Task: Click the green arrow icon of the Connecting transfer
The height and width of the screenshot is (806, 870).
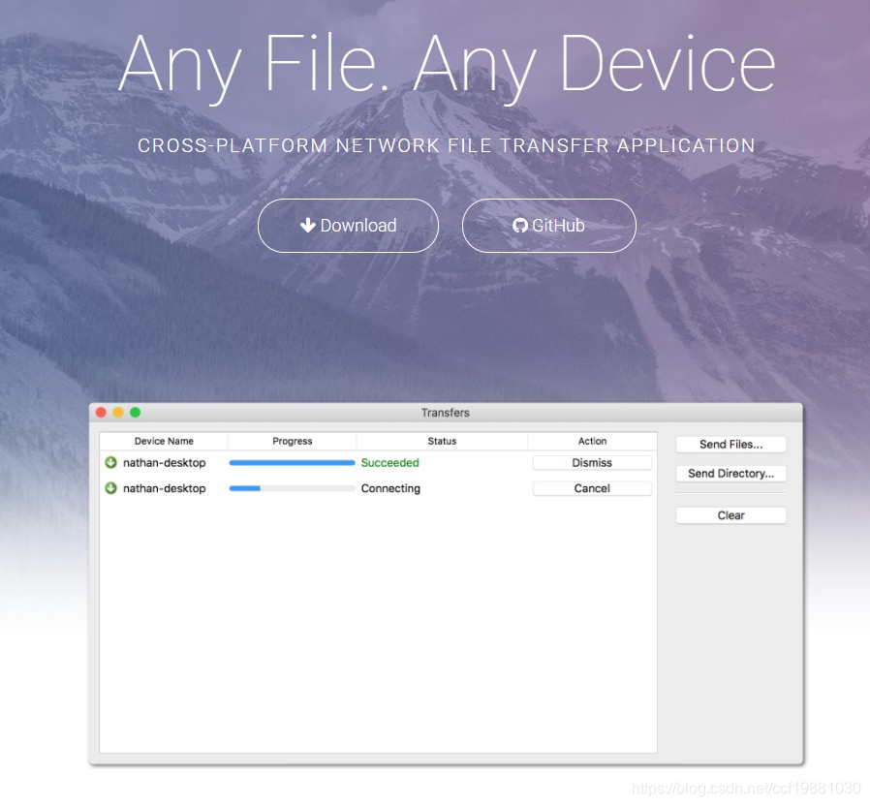Action: pos(111,487)
